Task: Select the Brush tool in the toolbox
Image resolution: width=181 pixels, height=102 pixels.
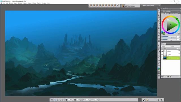Action: pyautogui.click(x=159, y=10)
